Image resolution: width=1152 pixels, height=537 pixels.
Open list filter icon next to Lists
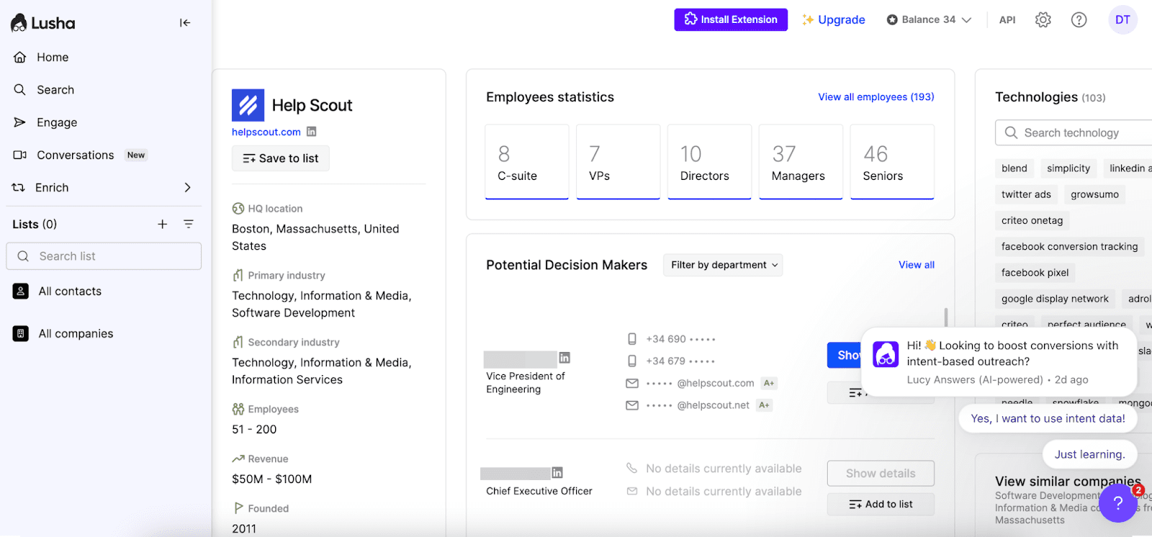tap(189, 225)
